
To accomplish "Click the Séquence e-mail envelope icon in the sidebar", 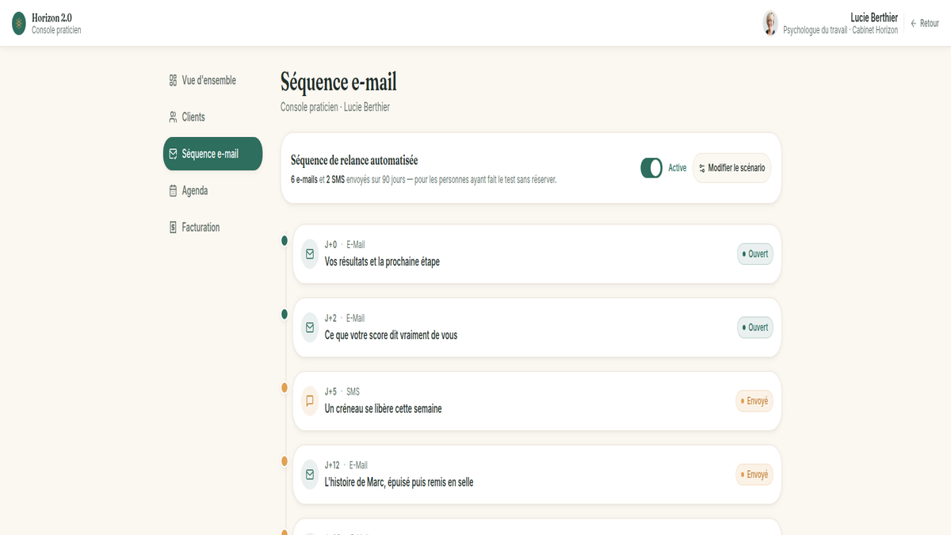I will point(173,154).
